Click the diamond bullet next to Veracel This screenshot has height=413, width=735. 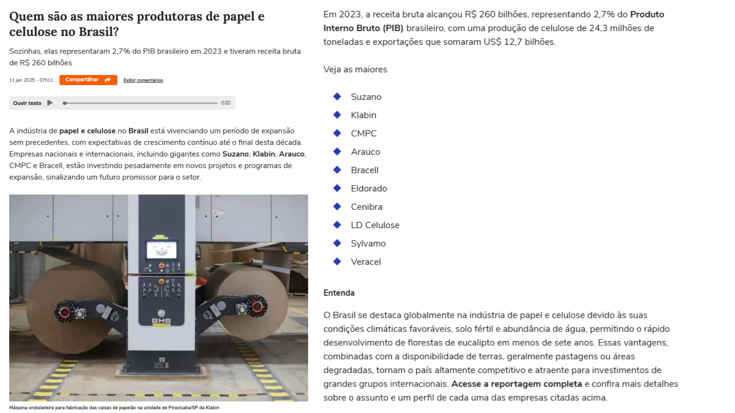[337, 262]
